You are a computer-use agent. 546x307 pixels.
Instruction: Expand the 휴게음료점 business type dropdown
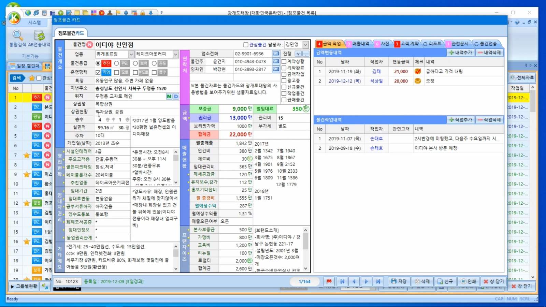tap(131, 54)
